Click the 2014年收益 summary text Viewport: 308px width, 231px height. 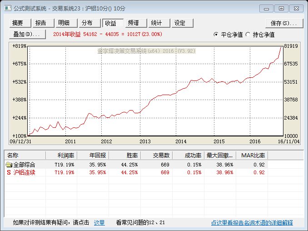pyautogui.click(x=108, y=34)
